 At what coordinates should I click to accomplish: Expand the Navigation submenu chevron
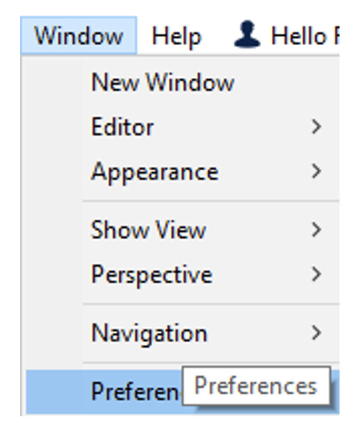point(317,333)
